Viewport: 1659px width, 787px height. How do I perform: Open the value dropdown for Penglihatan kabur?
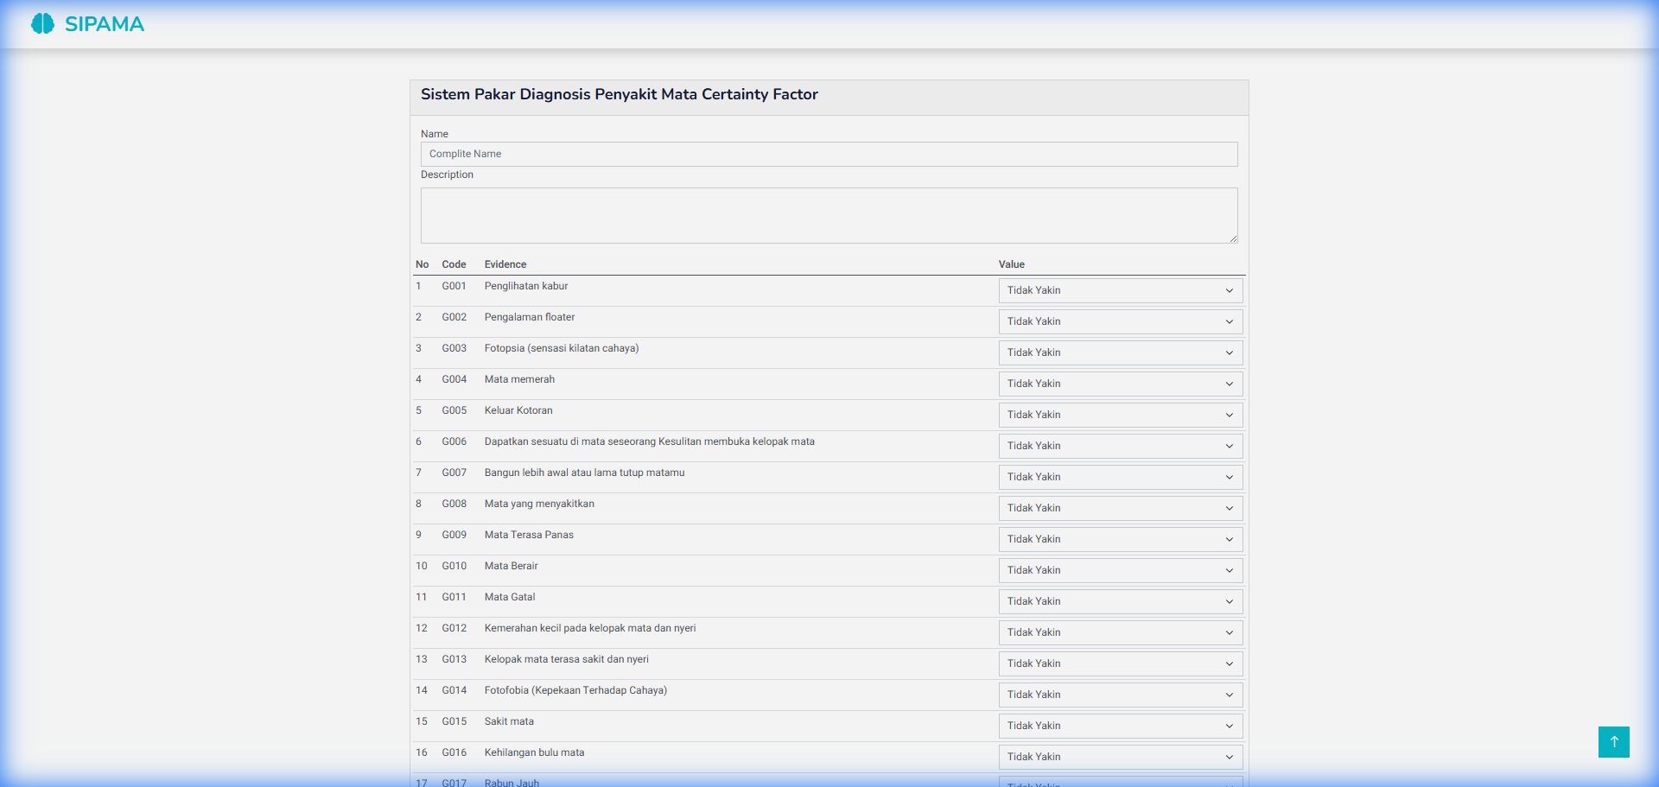point(1120,290)
